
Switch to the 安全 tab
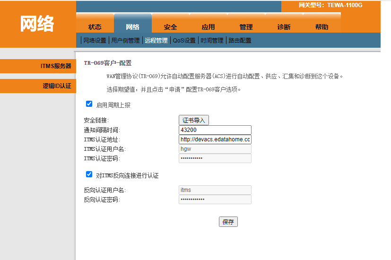(x=170, y=27)
